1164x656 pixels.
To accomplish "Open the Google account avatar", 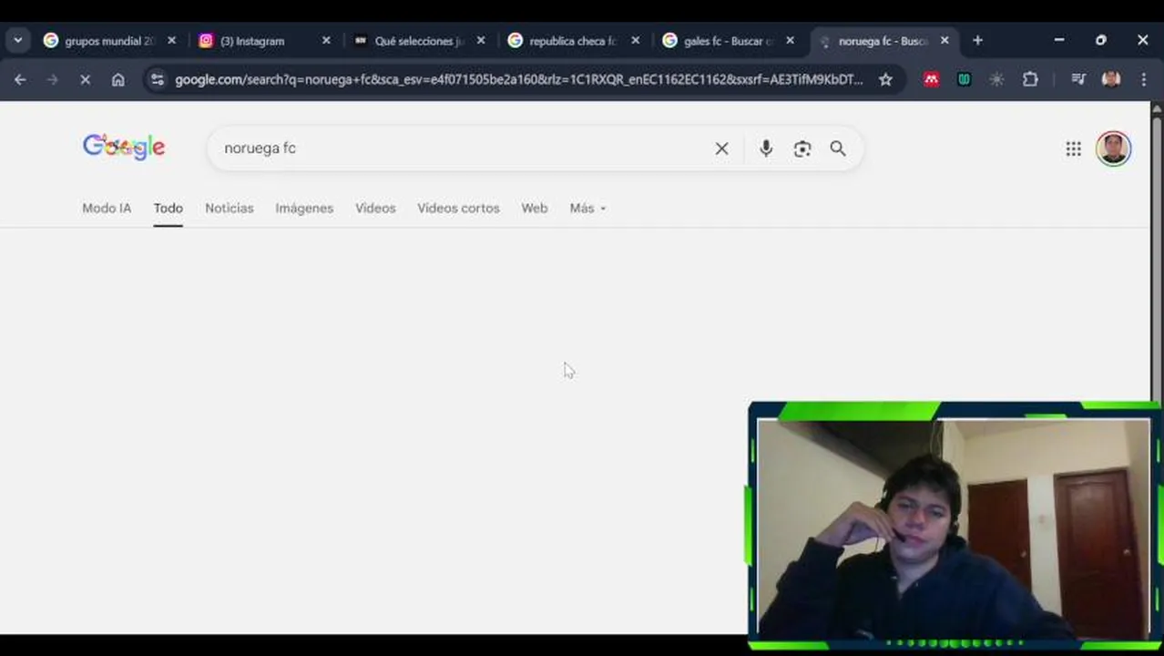I will [x=1113, y=149].
